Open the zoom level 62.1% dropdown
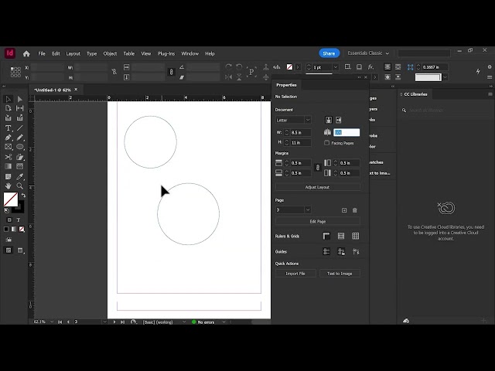 tap(52, 322)
